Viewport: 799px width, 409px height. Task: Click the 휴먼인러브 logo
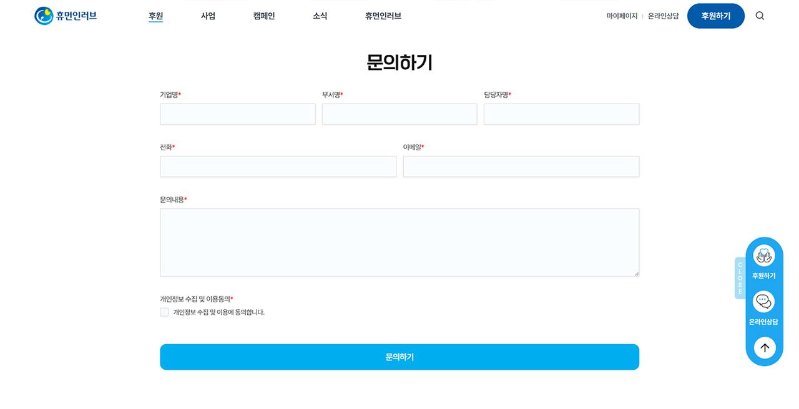(x=66, y=16)
